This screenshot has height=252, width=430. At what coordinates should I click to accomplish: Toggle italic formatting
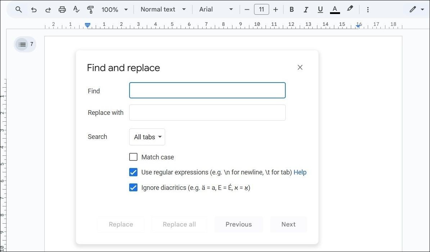coord(305,10)
